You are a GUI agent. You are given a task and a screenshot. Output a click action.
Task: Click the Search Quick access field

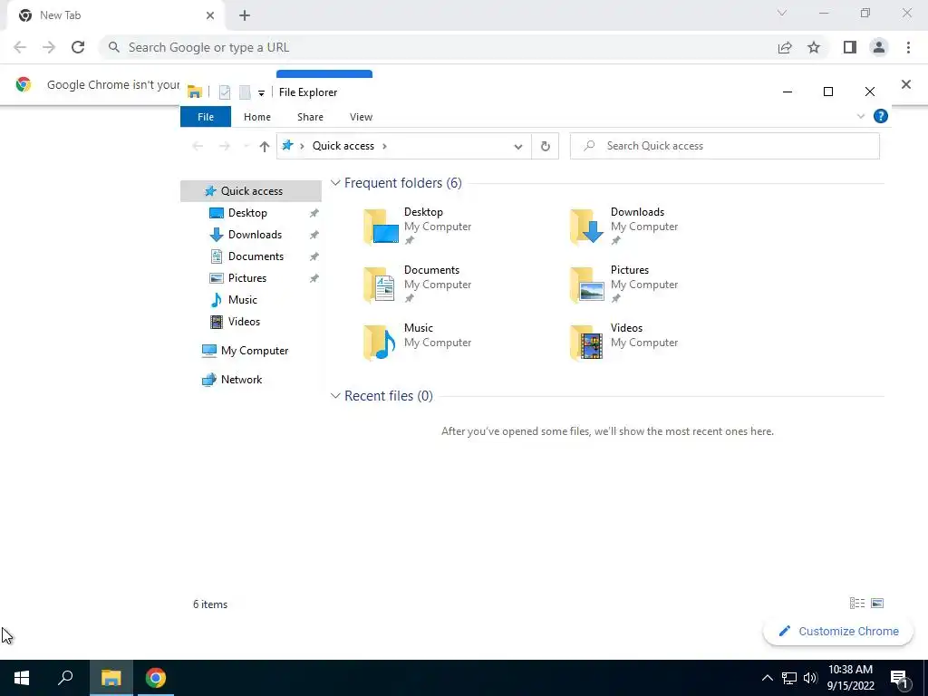724,146
